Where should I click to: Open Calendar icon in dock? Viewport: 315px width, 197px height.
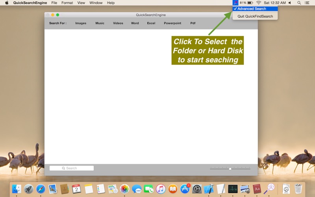(x=76, y=189)
